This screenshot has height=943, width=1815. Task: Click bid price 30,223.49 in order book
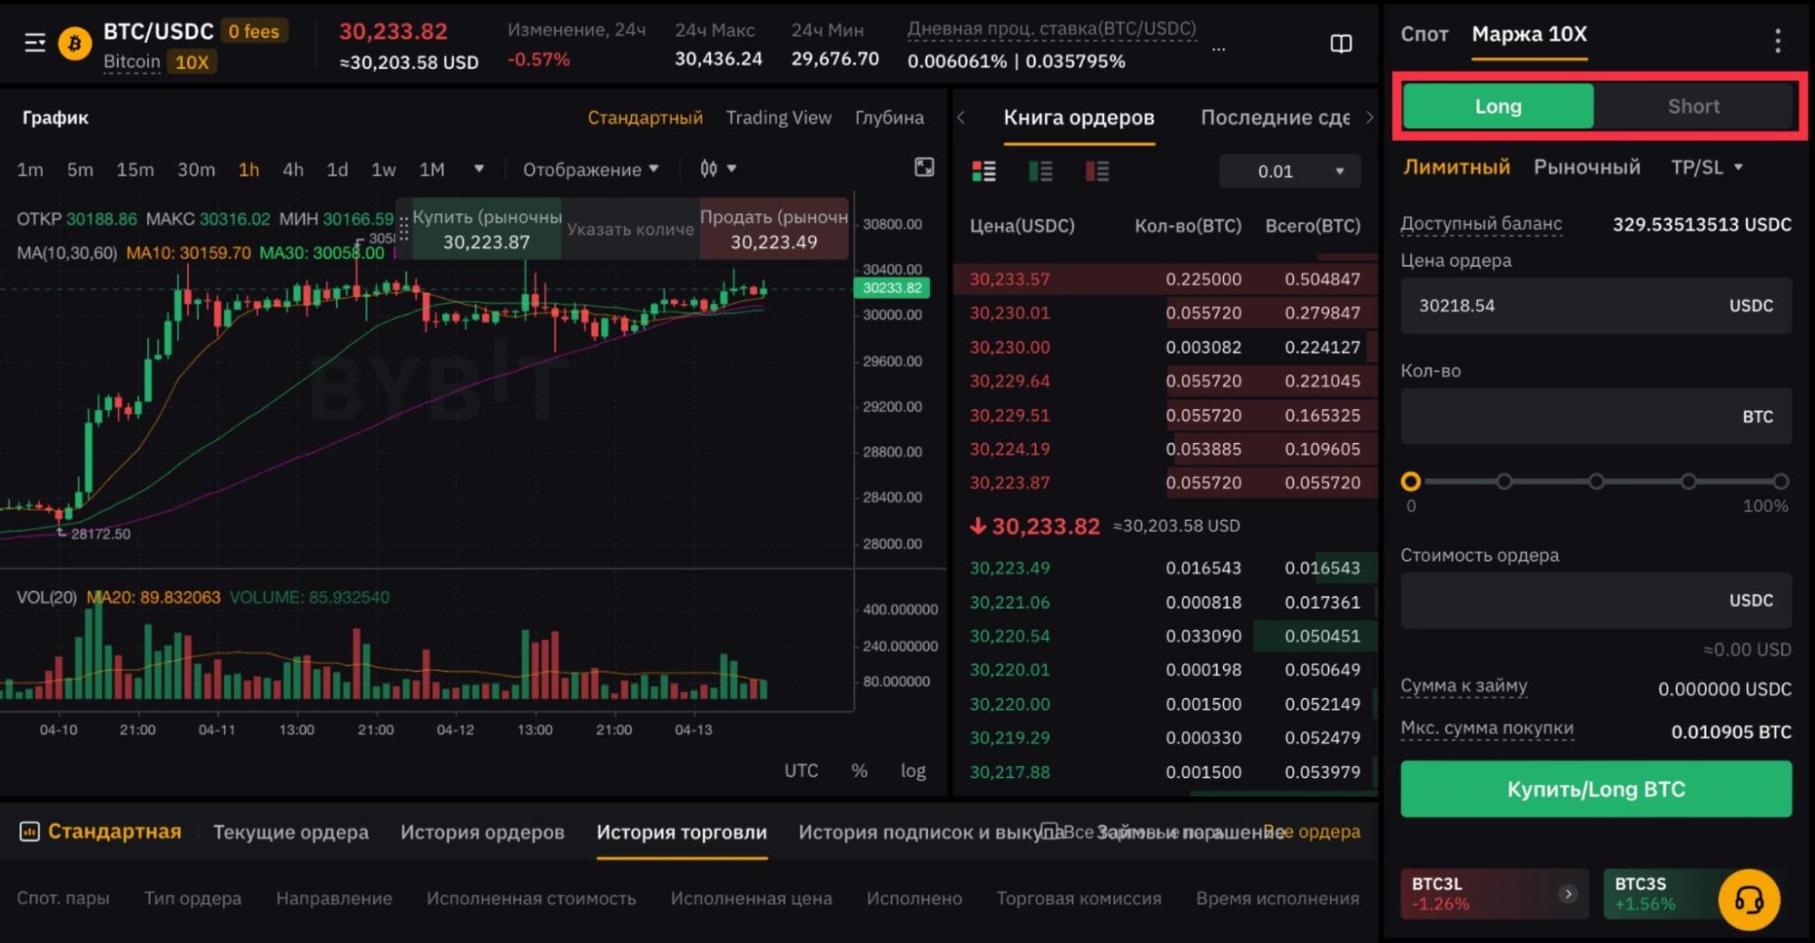(1009, 567)
